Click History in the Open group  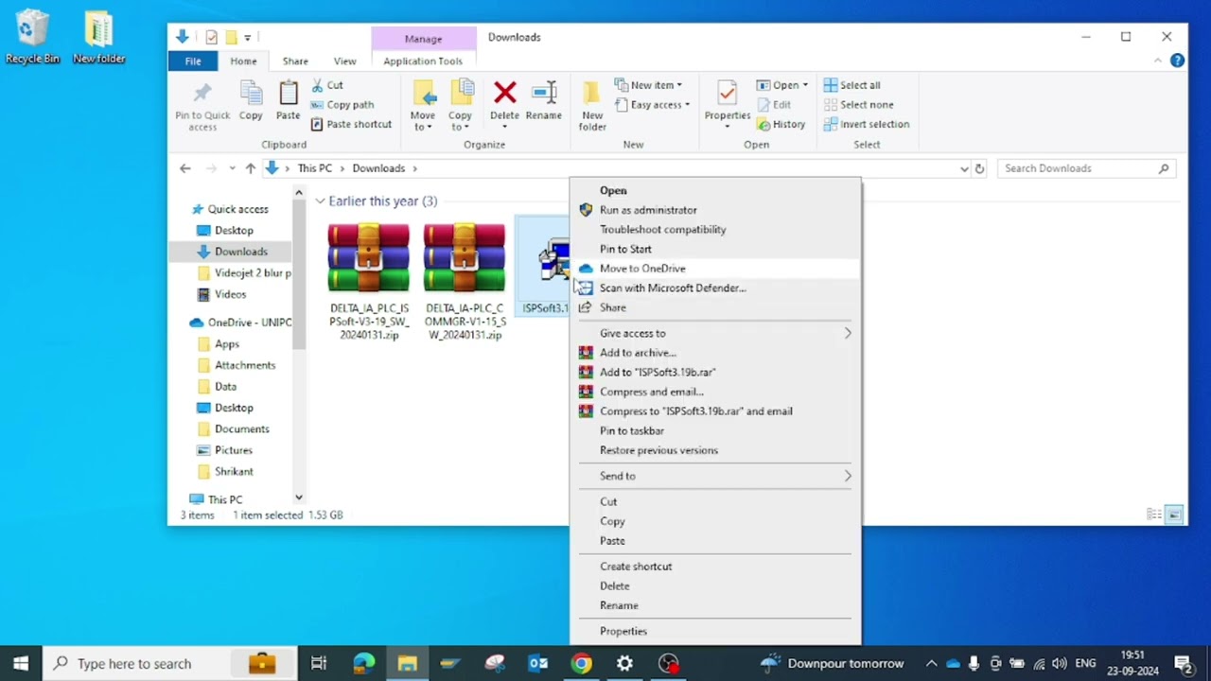click(x=781, y=124)
